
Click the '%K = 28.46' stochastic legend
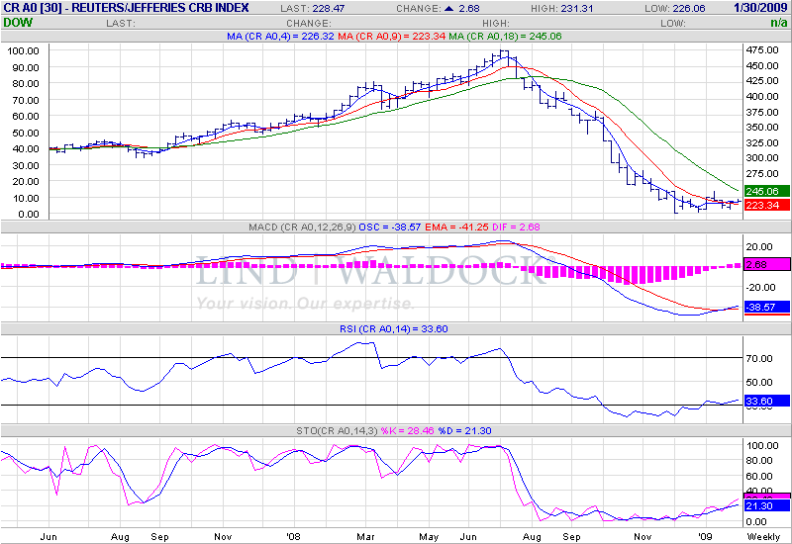407,431
